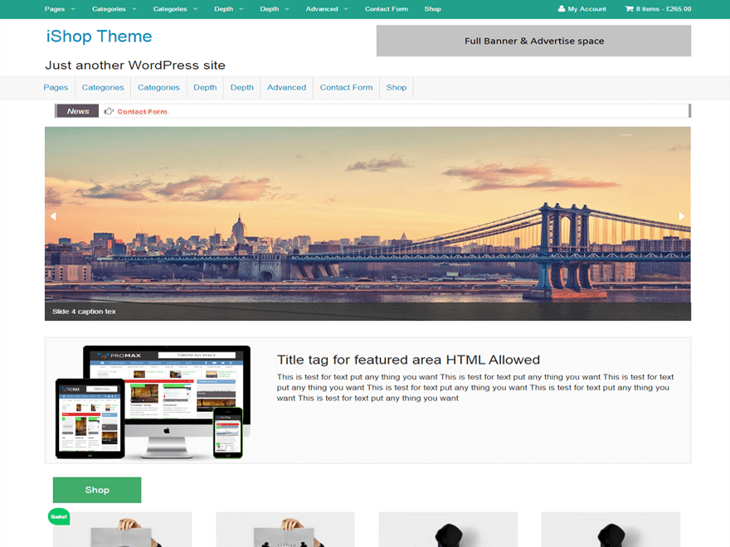Screen dimensions: 730x547
Task: Expand the Pages dropdown arrow in the top green bar
Action: pyautogui.click(x=73, y=9)
